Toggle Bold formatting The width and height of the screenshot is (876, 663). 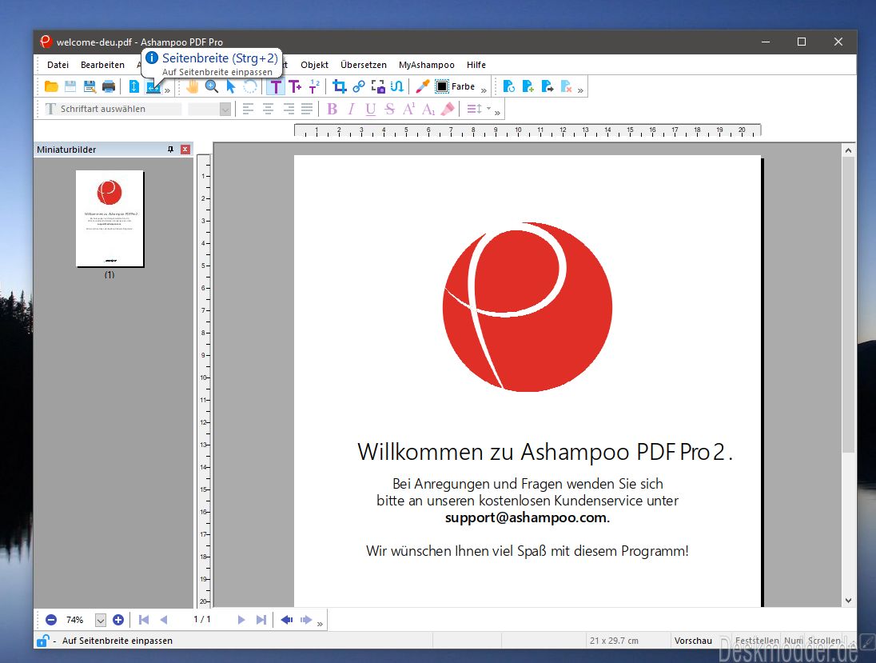(332, 109)
